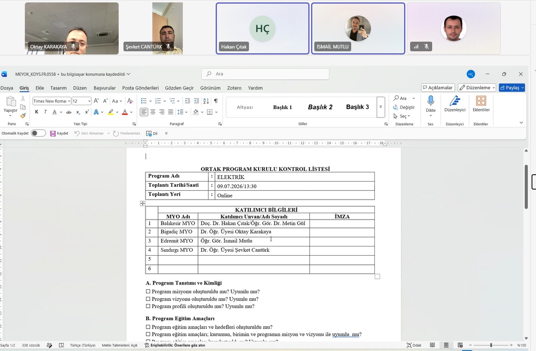
Task: Open the Dosya menu
Action: pos(7,88)
